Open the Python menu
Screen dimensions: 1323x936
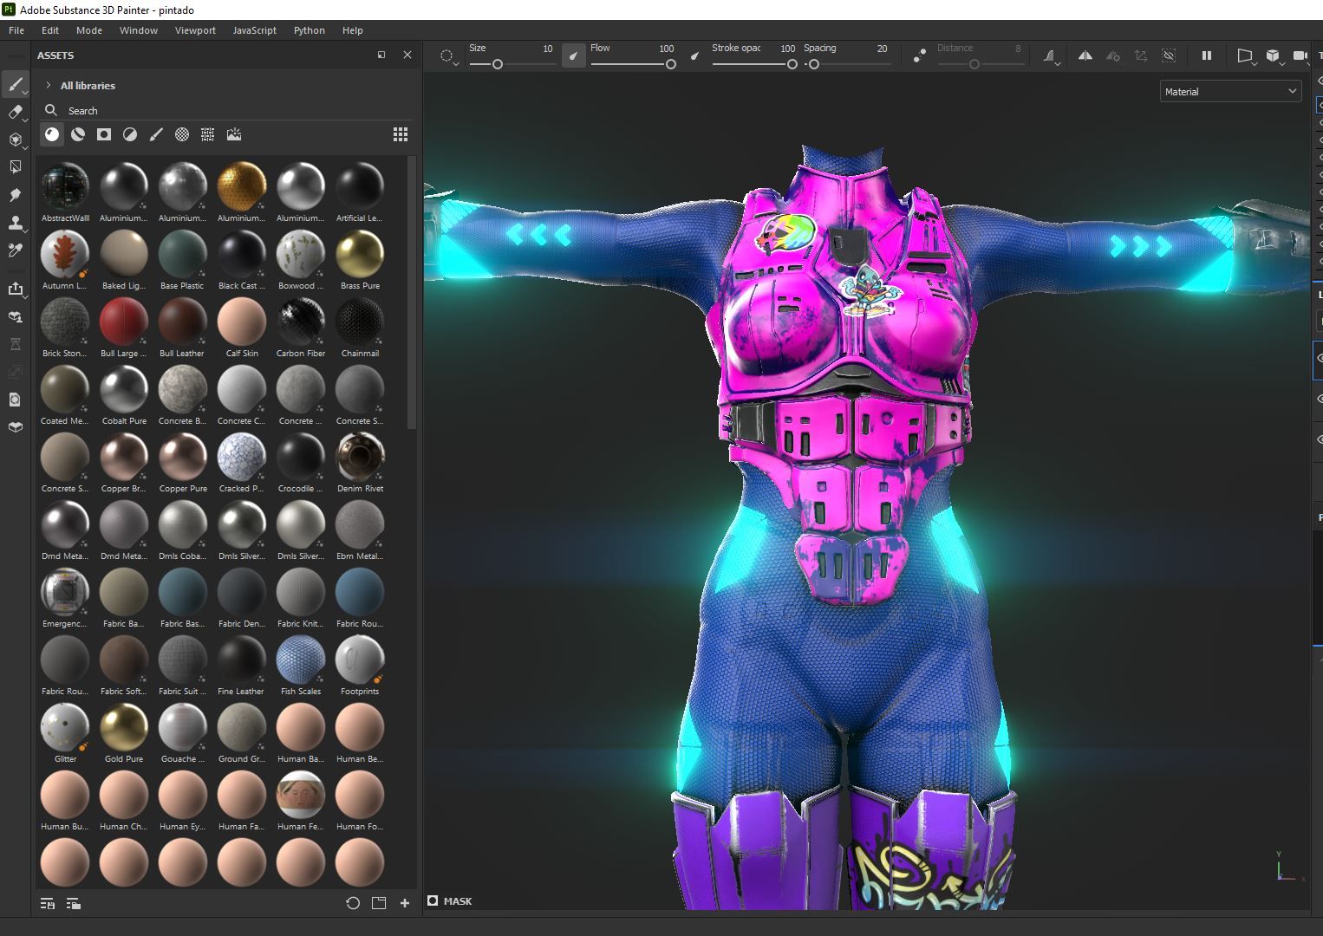coord(310,30)
